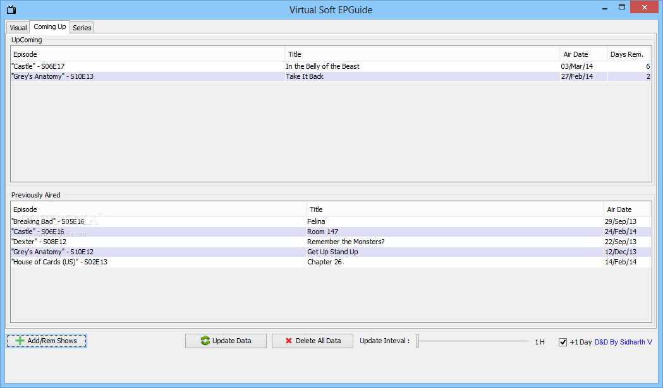Click the Update Interval slider handle
Screen dimensions: 663x388
click(417, 341)
